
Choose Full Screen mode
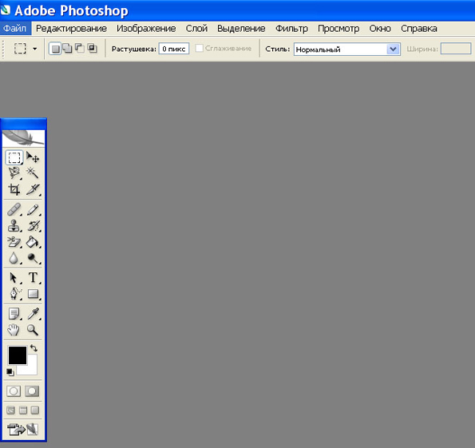pyautogui.click(x=35, y=410)
